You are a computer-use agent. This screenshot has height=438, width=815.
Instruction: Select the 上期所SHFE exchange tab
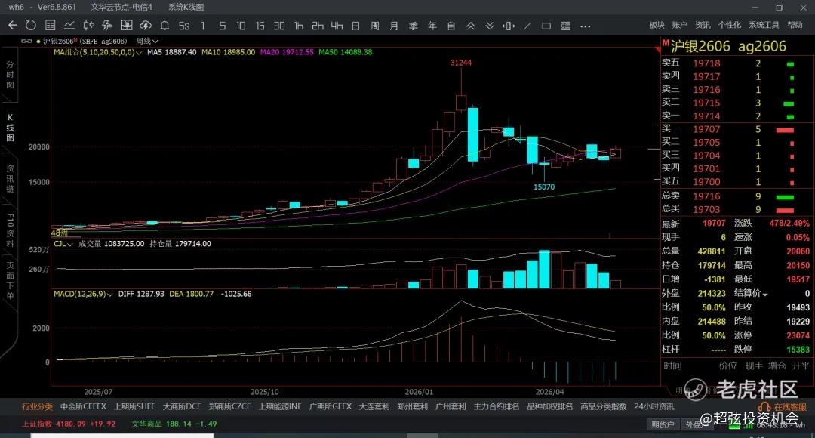[x=134, y=406]
